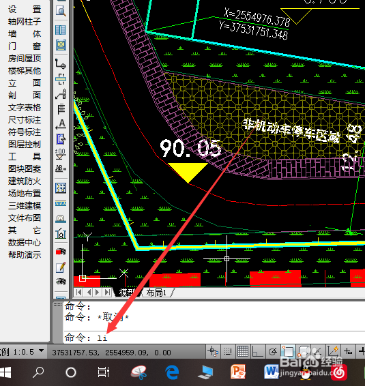Viewport: 365px width, 386px height.
Task: Open the Windows Start menu
Action: pos(5,372)
